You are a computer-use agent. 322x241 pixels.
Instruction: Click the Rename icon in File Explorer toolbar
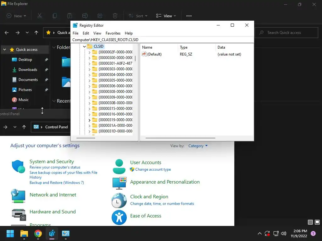click(85, 16)
